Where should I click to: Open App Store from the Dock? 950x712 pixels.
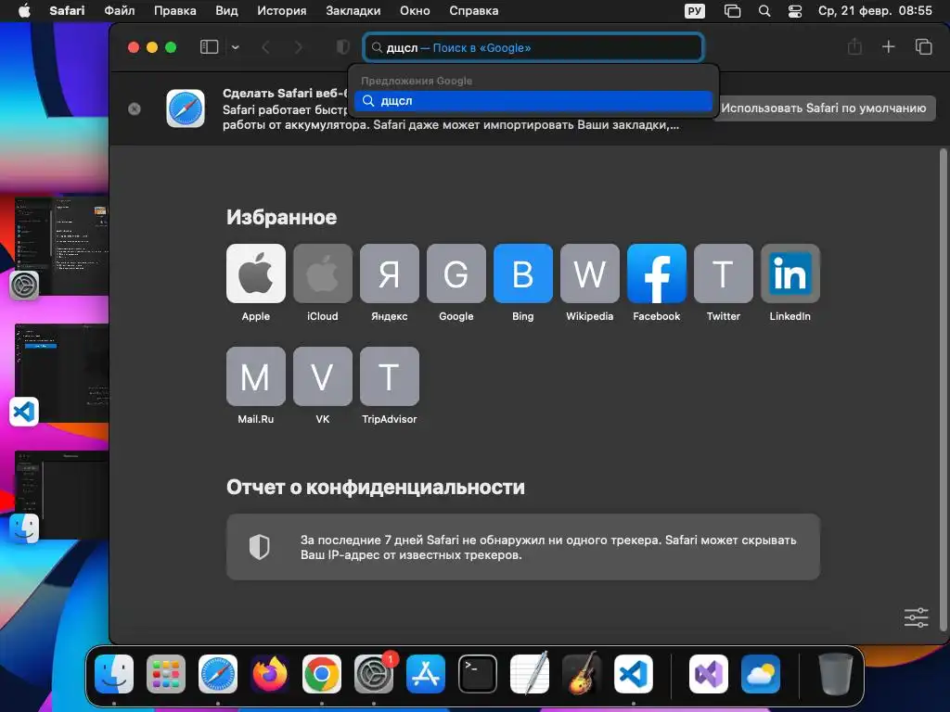pos(425,674)
